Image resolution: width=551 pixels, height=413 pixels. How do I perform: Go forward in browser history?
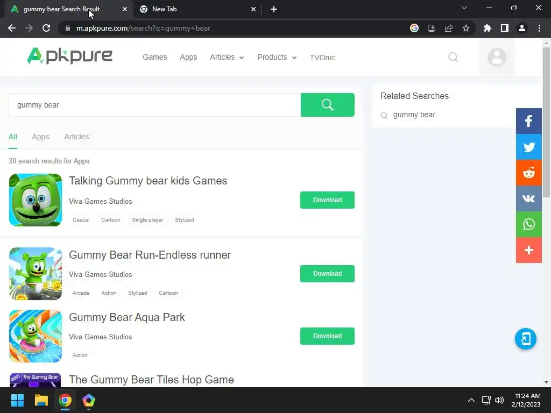click(29, 28)
